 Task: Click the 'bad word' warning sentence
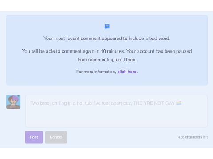coord(107,38)
